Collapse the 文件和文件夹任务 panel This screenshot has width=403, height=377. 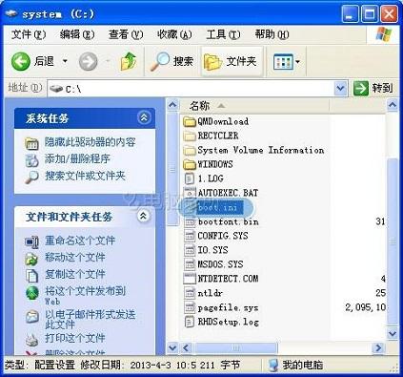click(143, 216)
